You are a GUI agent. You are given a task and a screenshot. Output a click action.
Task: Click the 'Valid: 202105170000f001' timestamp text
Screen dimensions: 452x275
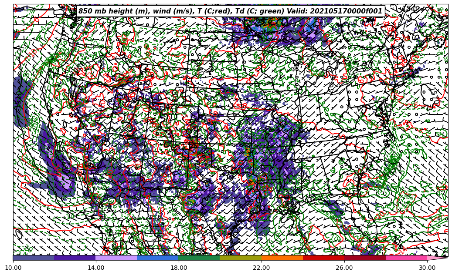334,11
